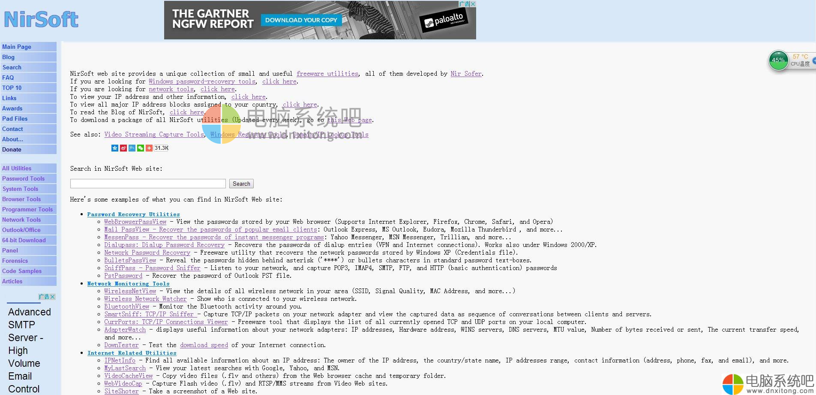
Task: Open Code Samples in the sidebar
Action: coord(28,271)
